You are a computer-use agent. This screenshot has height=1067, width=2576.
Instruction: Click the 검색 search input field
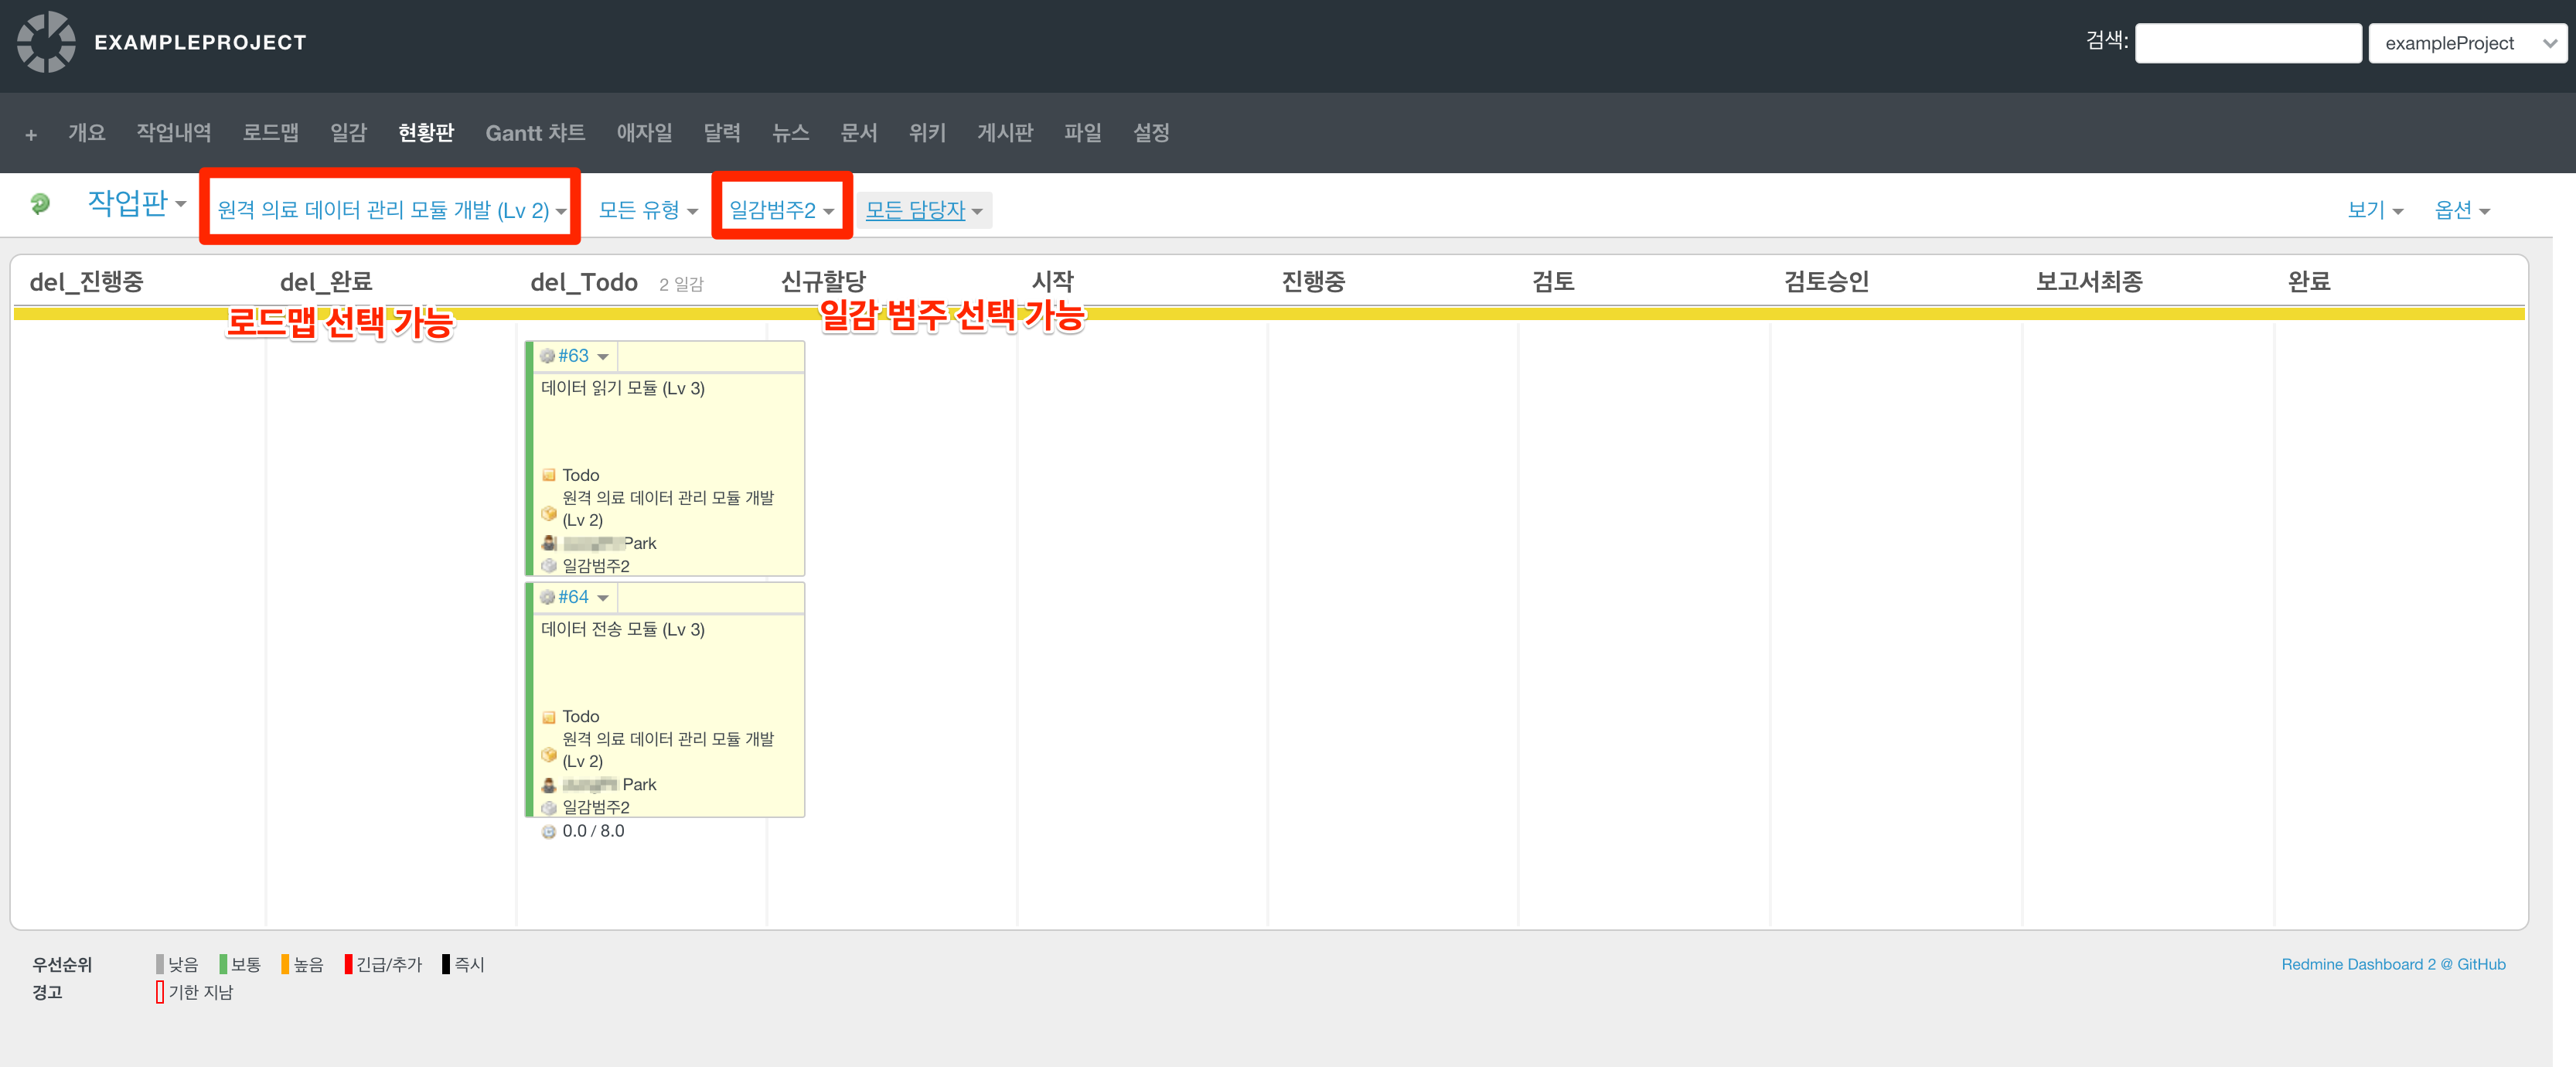[2247, 43]
